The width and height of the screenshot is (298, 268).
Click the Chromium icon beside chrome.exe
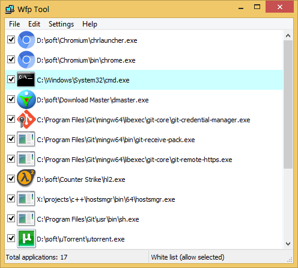26,60
